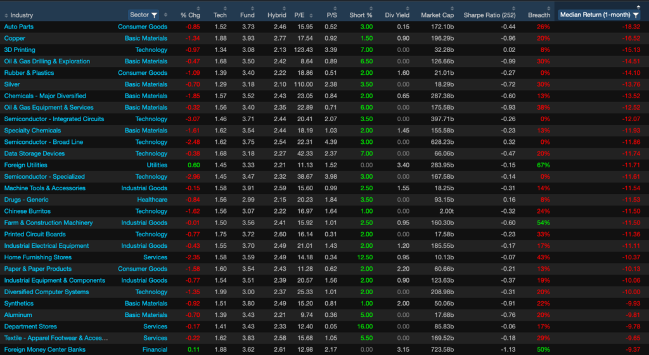
Task: Open the Home Furnishing Stores link
Action: click(37, 257)
